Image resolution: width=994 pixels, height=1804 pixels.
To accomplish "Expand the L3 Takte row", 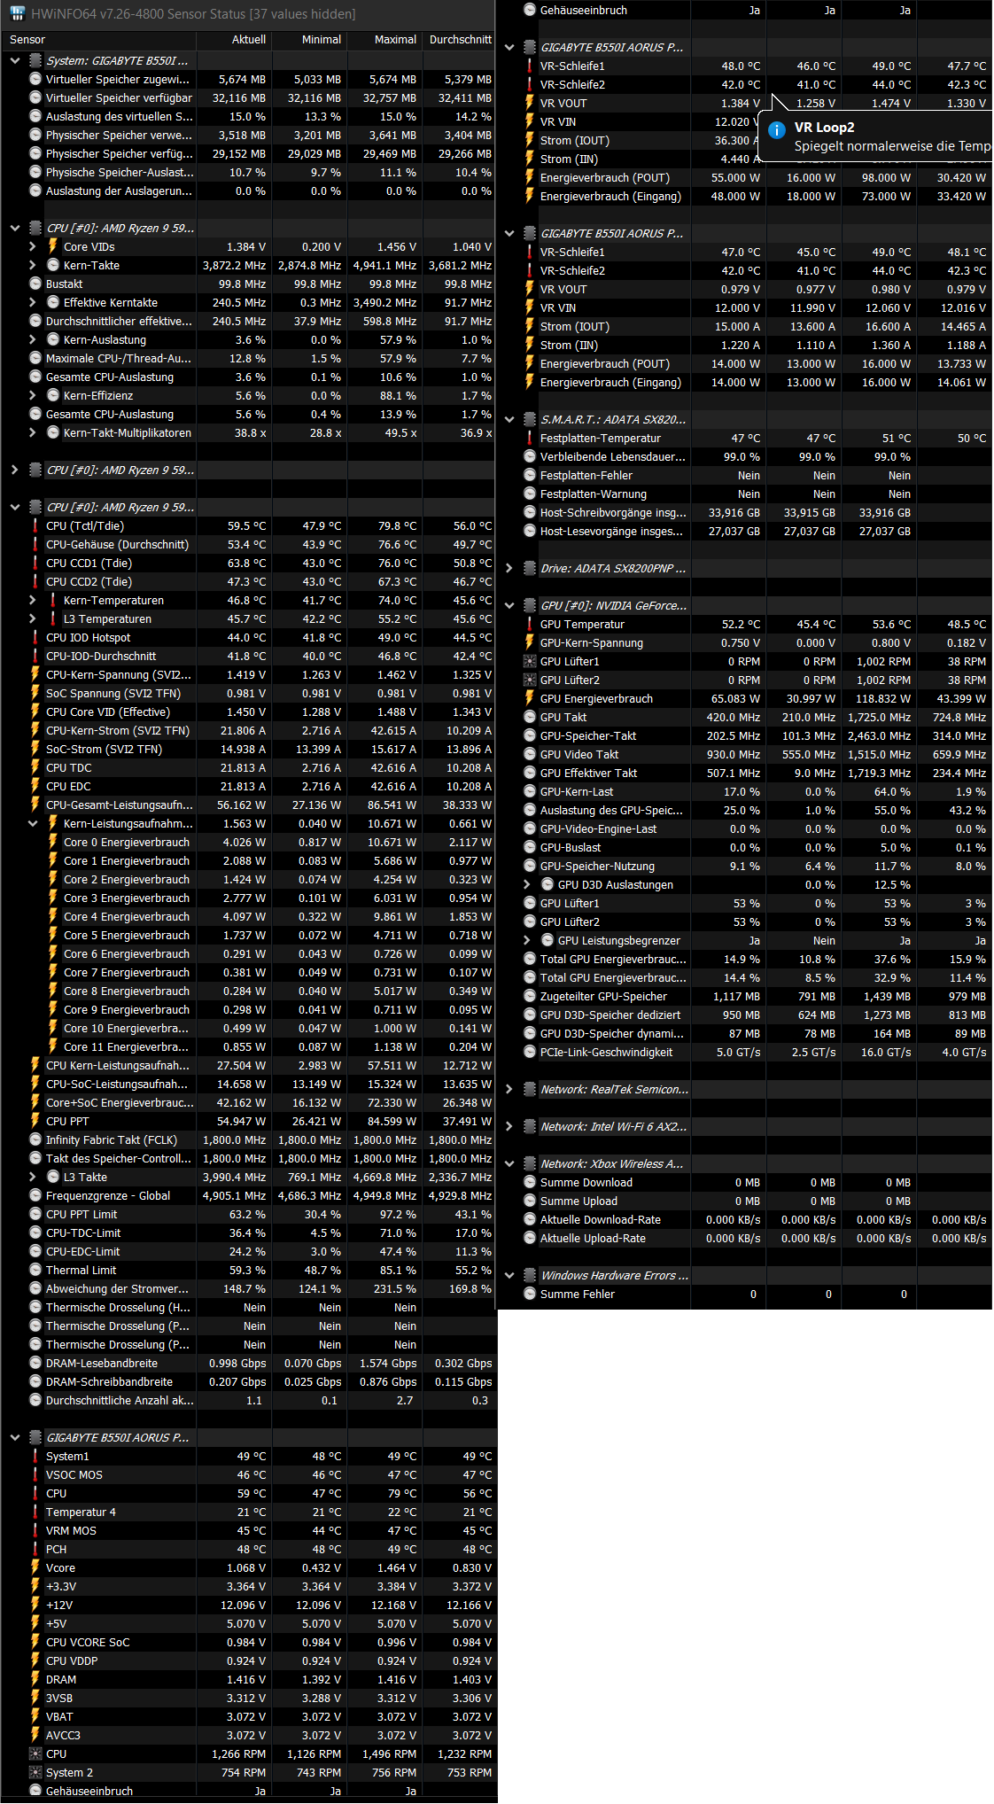I will [x=33, y=1177].
